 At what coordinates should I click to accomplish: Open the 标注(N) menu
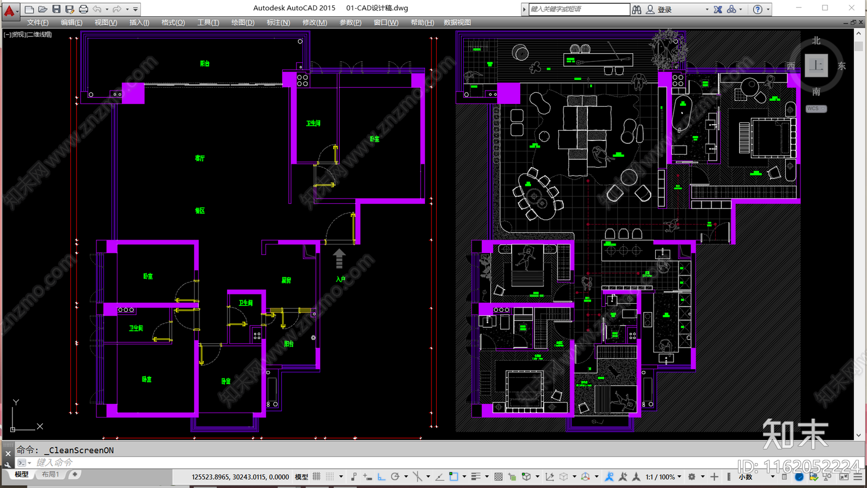pyautogui.click(x=278, y=22)
